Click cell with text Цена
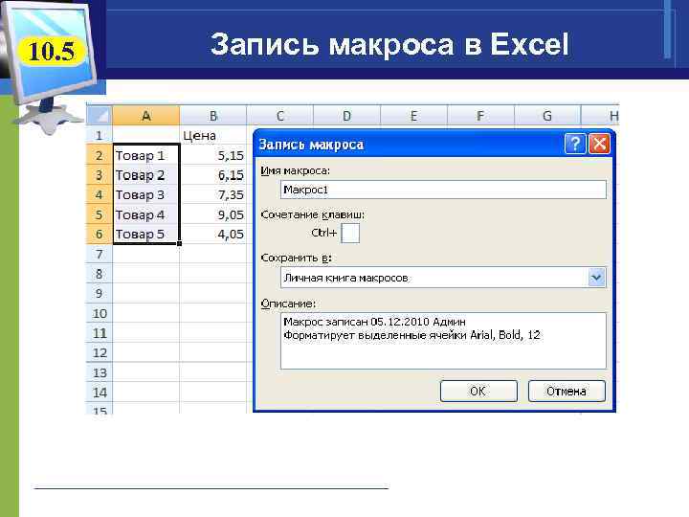Viewport: 689px width, 517px height. coord(213,135)
